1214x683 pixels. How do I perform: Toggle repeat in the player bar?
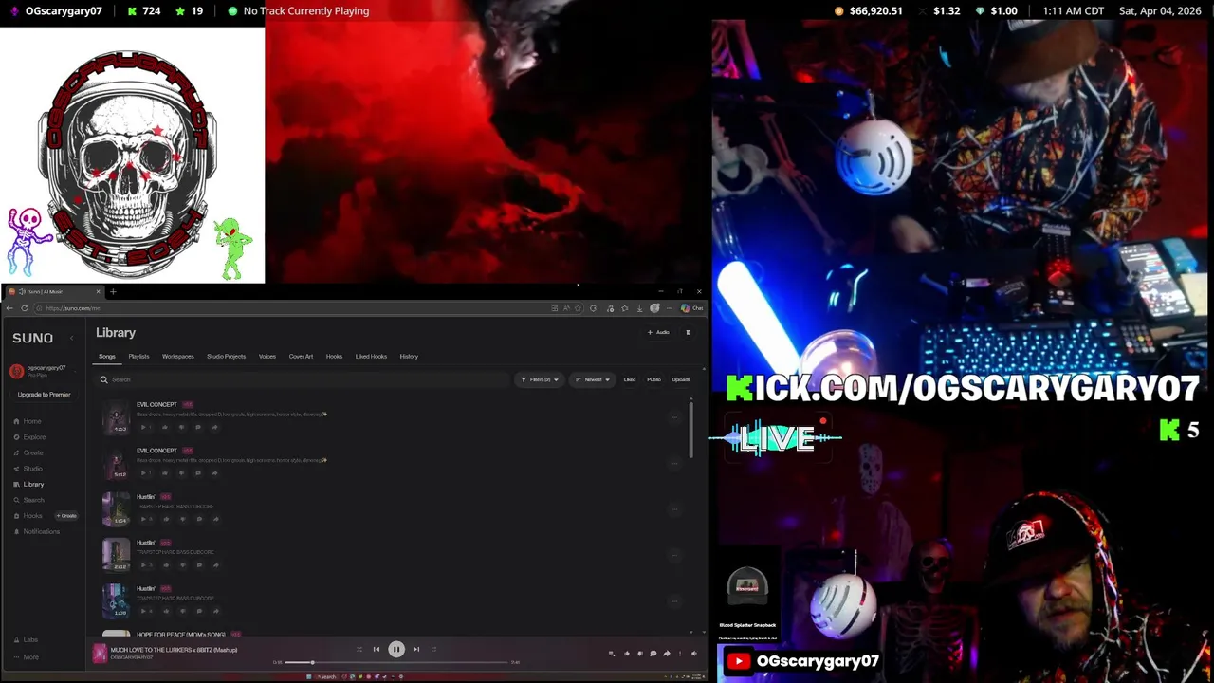tap(433, 650)
